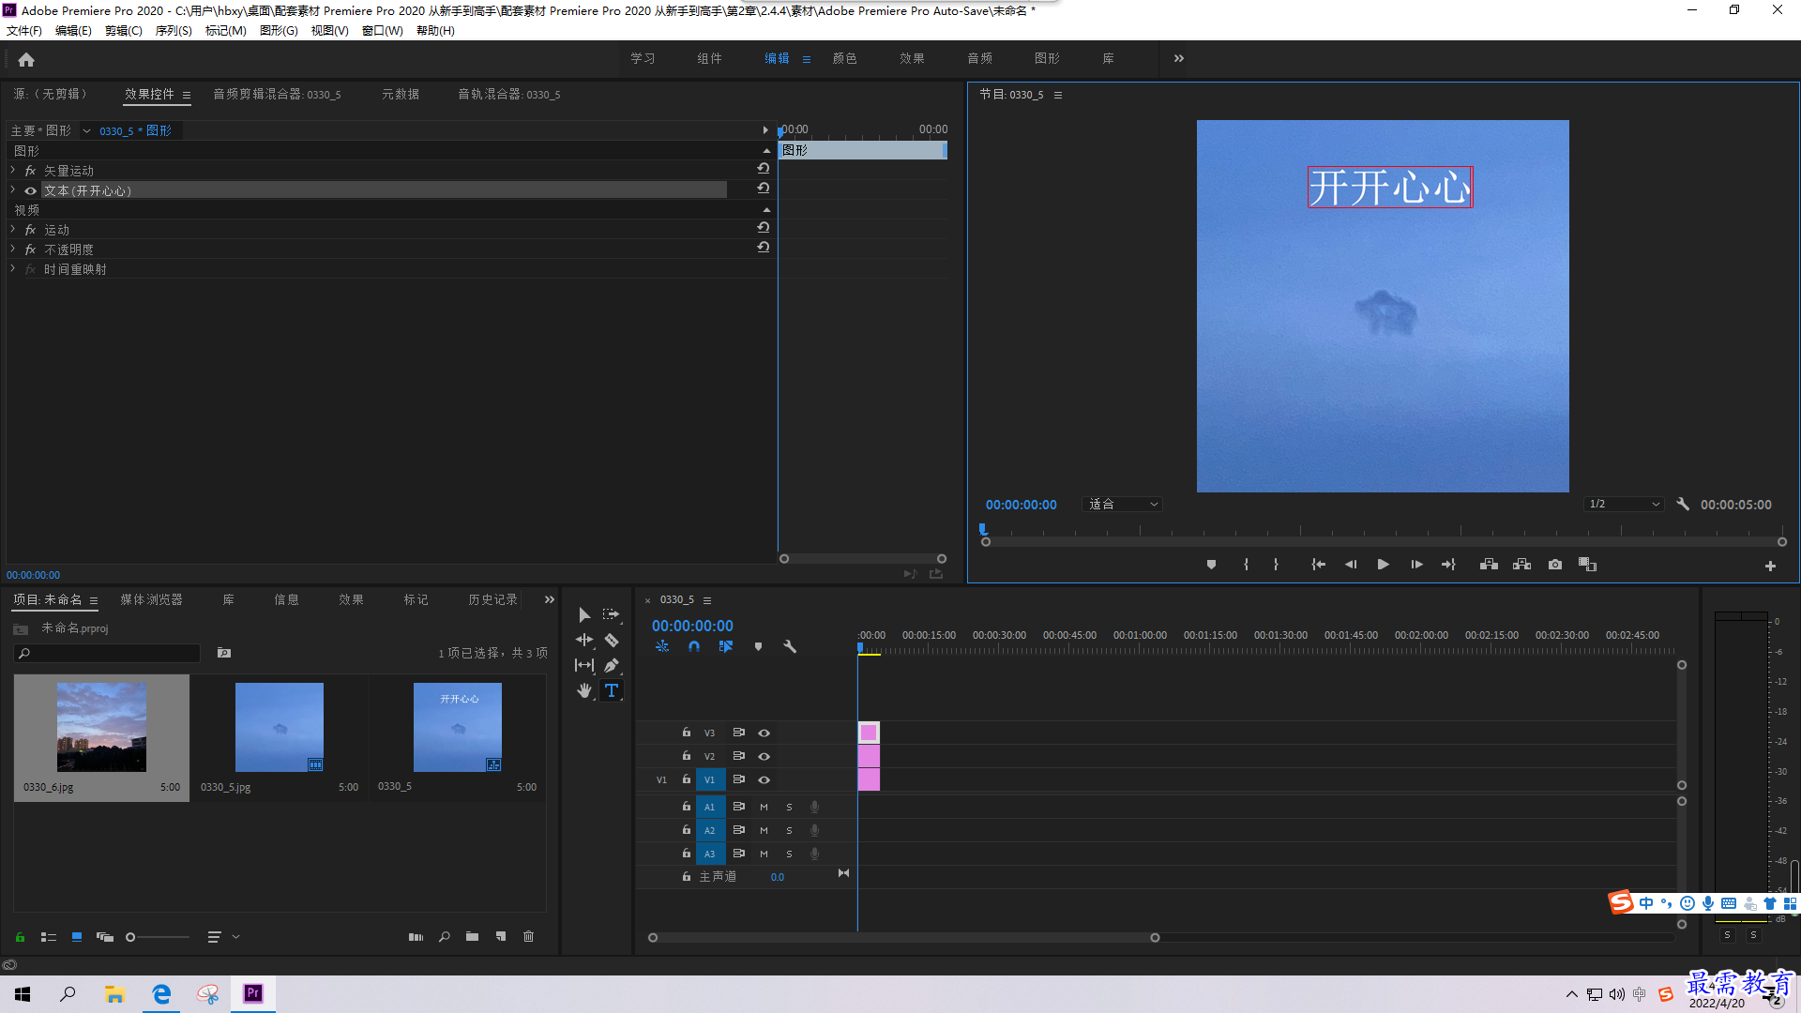
Task: Select the Slip tool
Action: tap(584, 665)
